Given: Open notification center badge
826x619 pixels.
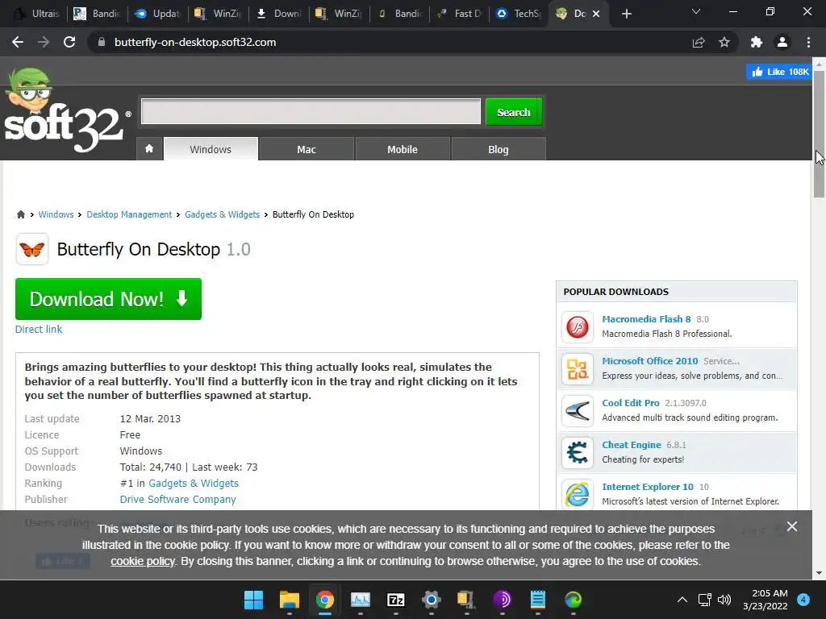Looking at the screenshot, I should coord(803,600).
